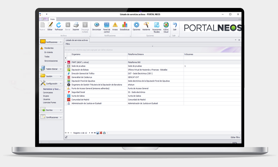Expand the Certificaciones sidebar group
The width and height of the screenshot is (278, 167).
pyautogui.click(x=61, y=117)
